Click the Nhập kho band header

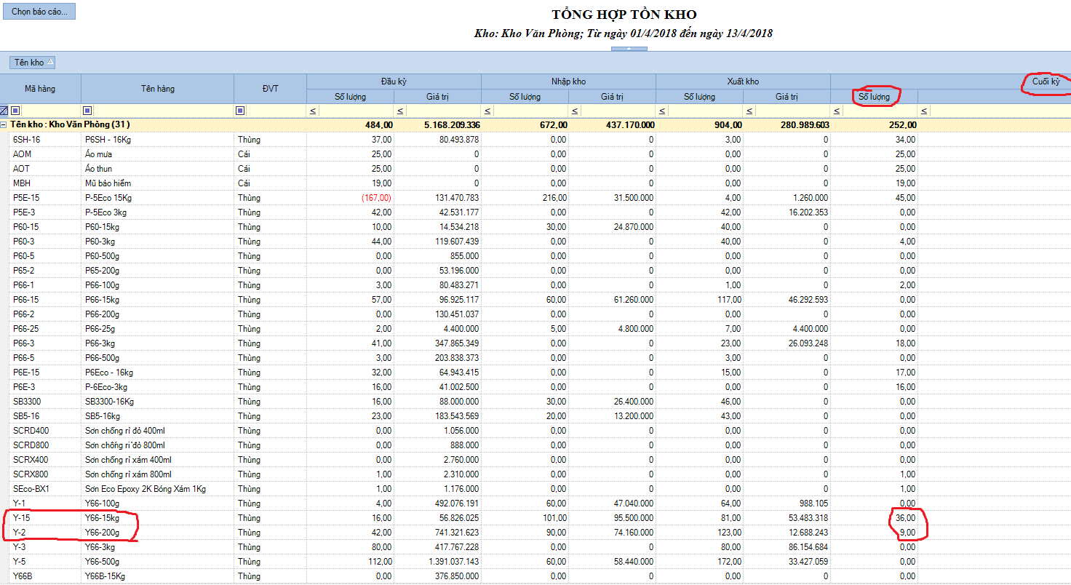pos(569,81)
